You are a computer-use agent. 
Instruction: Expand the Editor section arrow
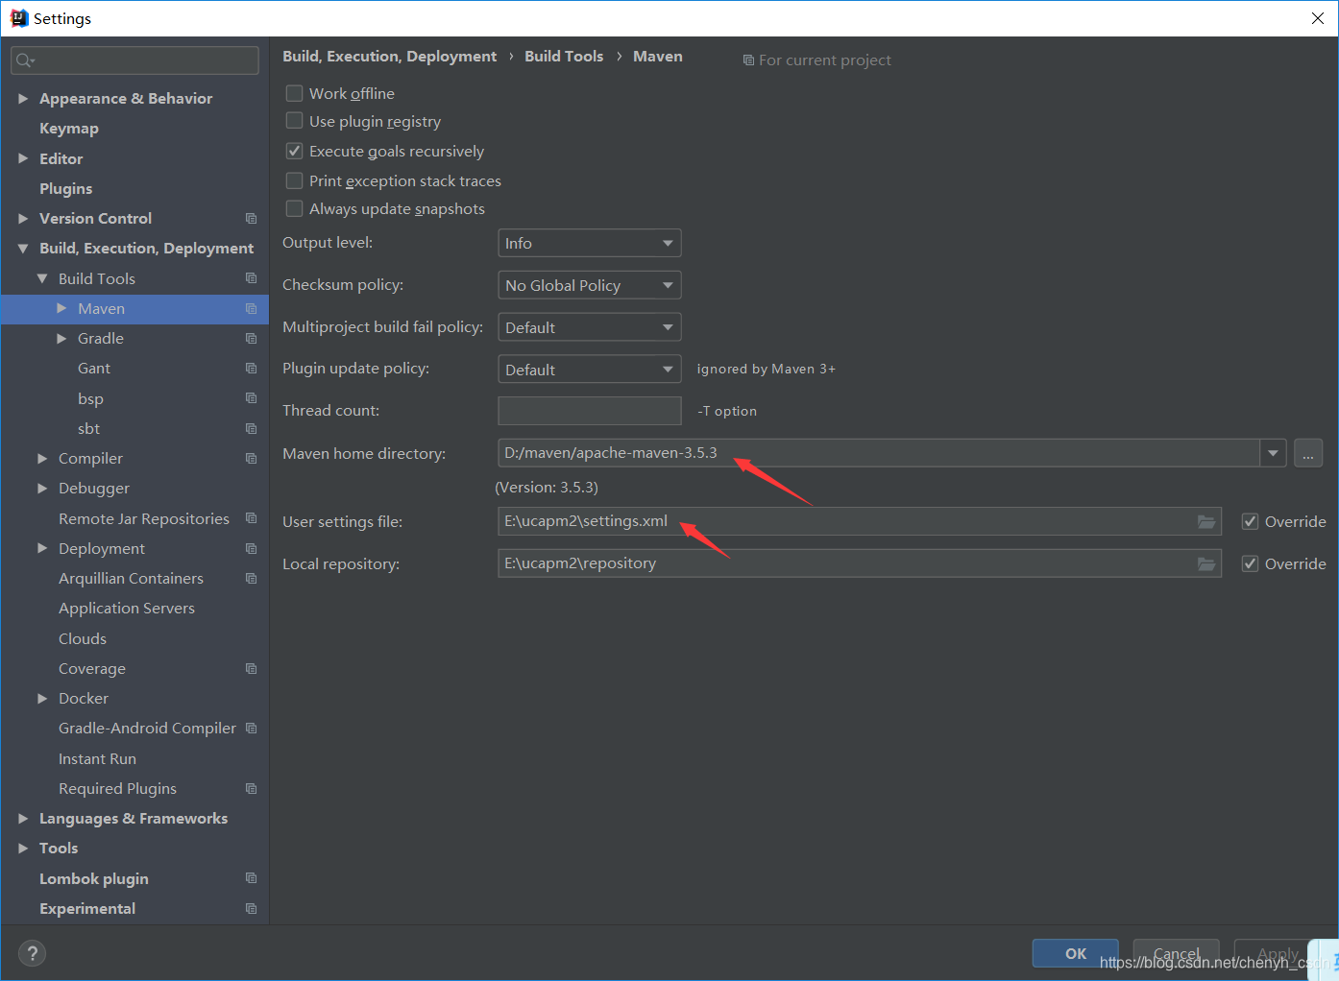click(23, 158)
